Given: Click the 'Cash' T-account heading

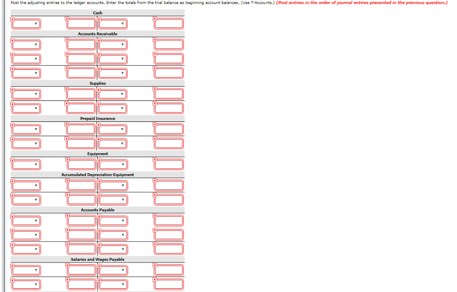Looking at the screenshot, I should pyautogui.click(x=98, y=13).
